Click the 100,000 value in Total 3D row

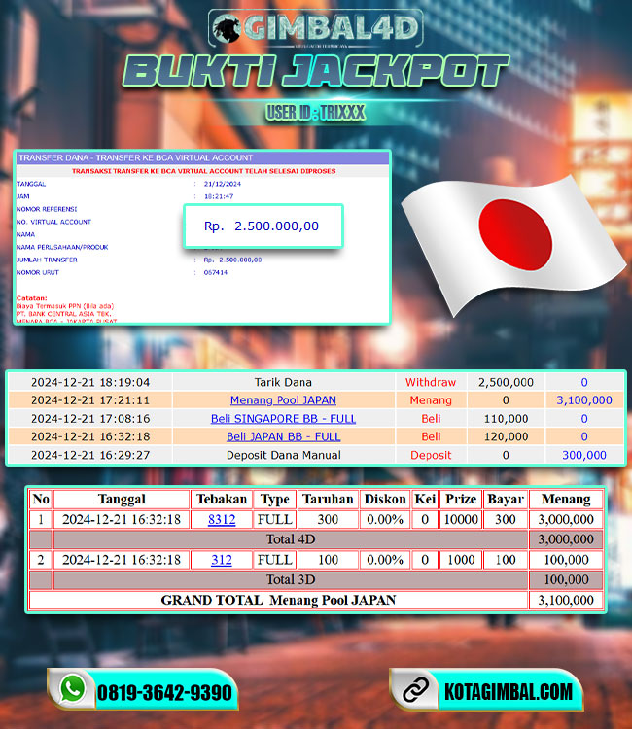click(566, 579)
